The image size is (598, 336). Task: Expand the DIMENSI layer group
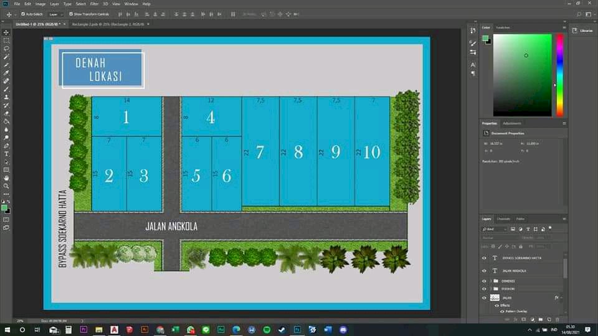point(490,281)
